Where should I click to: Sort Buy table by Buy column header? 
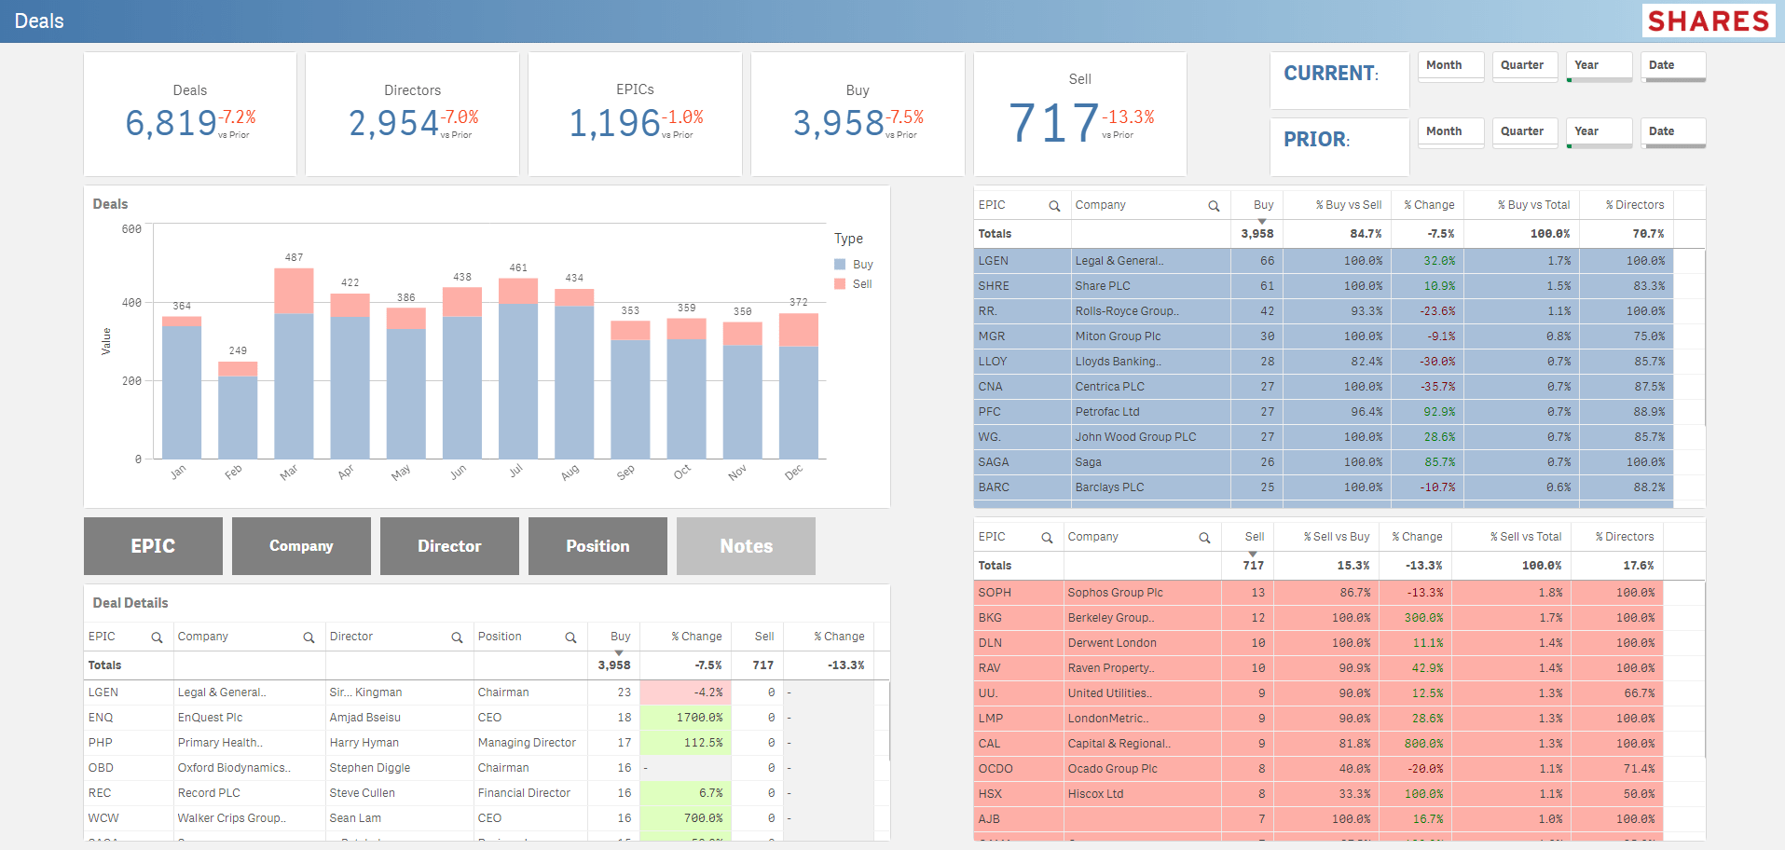pos(1263,205)
